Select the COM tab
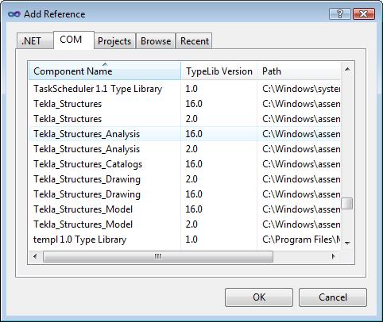 (74, 40)
